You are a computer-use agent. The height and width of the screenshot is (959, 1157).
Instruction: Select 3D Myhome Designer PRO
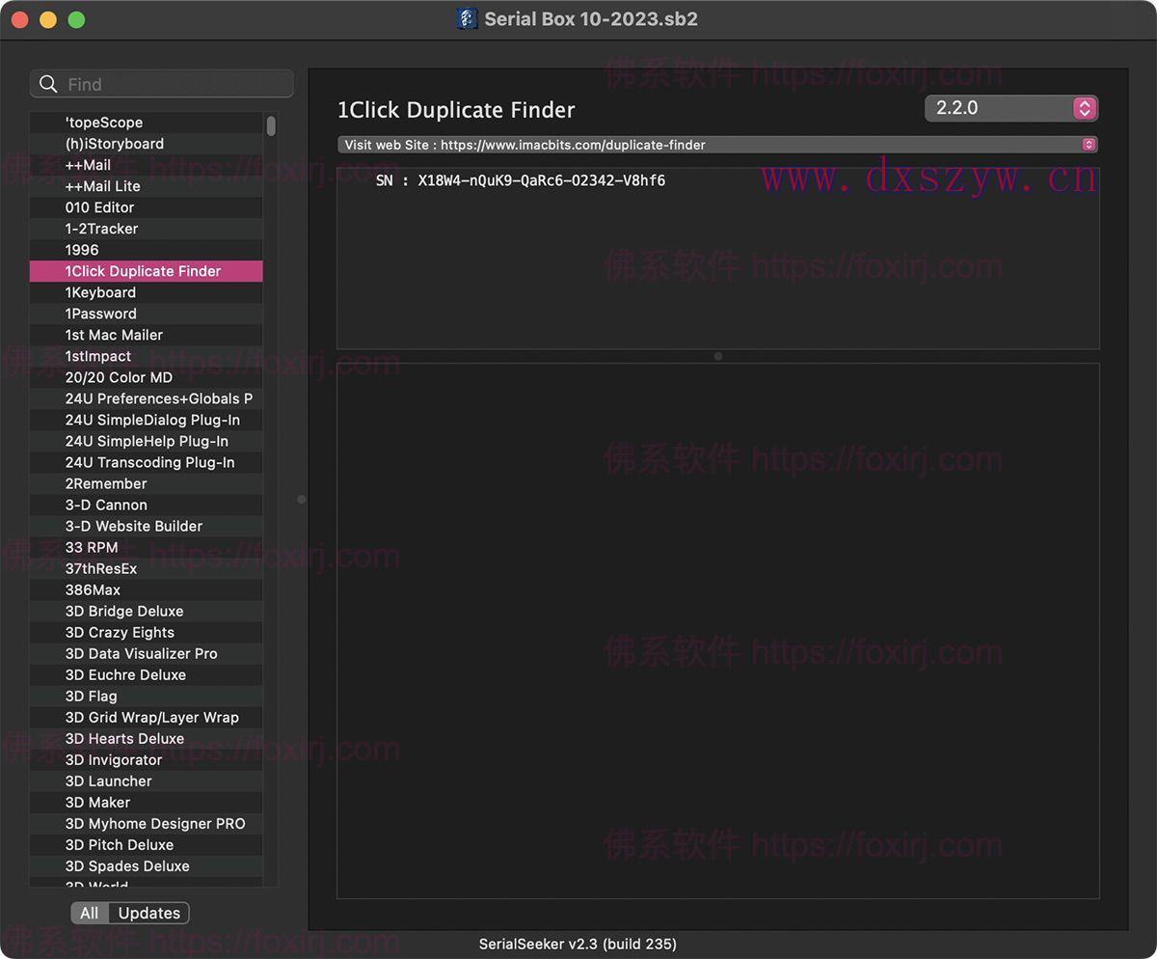146,823
